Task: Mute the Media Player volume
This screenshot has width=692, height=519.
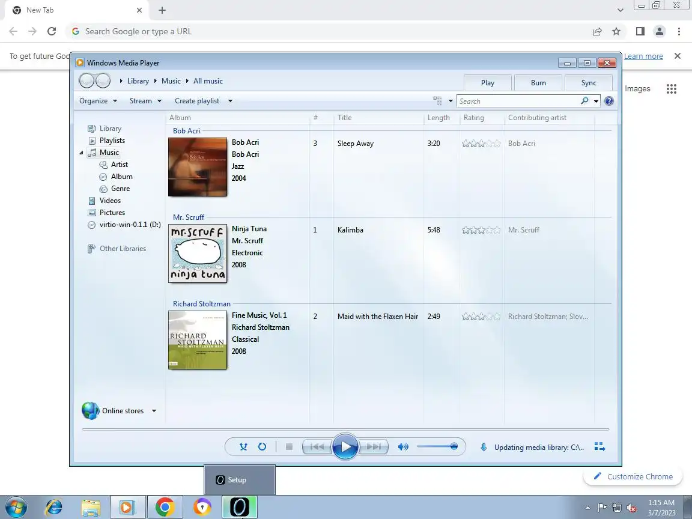Action: point(403,447)
